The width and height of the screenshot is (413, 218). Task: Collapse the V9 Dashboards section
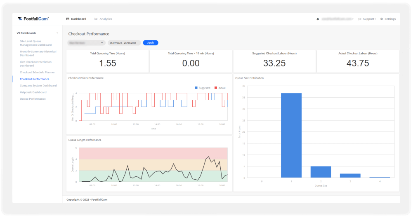point(57,33)
